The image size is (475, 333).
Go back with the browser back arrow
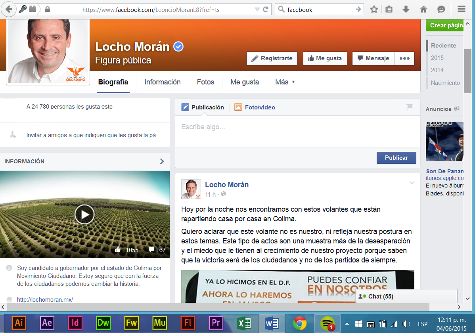(8, 10)
